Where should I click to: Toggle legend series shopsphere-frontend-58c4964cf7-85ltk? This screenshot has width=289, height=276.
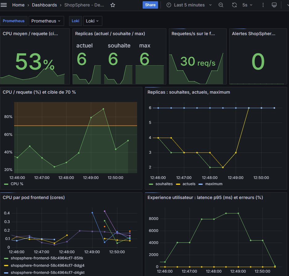(47, 258)
